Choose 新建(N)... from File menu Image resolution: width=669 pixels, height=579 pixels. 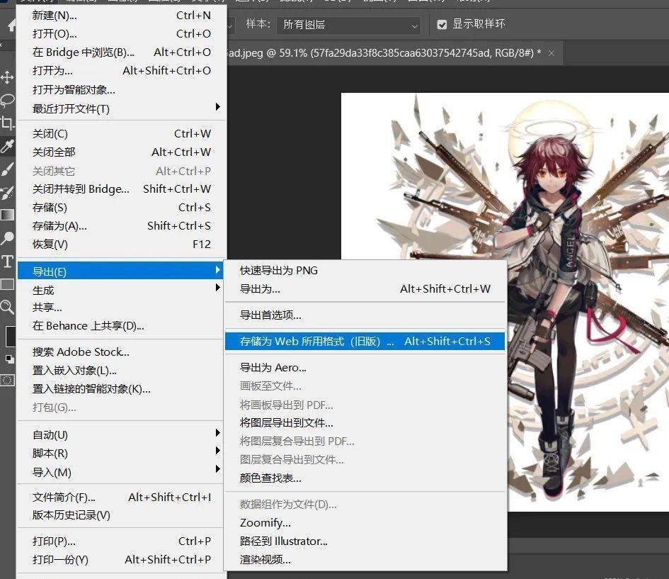pos(122,16)
